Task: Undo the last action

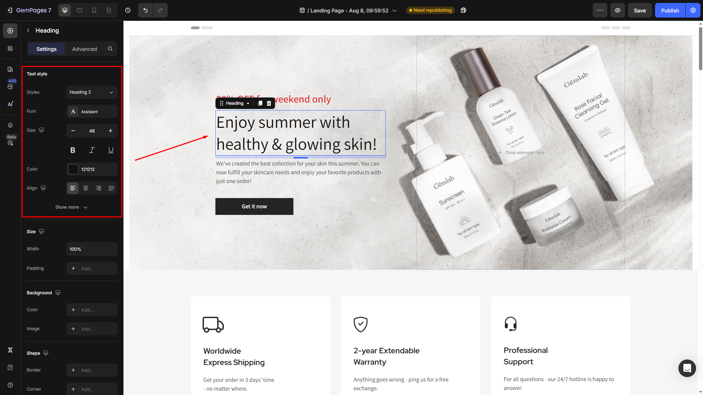Action: [x=145, y=10]
